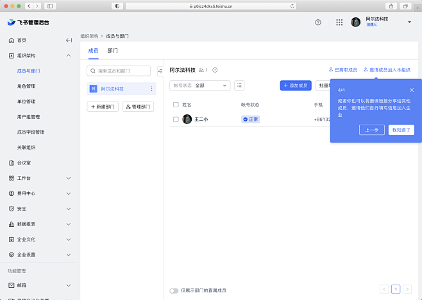Open the app grid launcher icon
Screen dimensions: 422x300
coord(339,22)
